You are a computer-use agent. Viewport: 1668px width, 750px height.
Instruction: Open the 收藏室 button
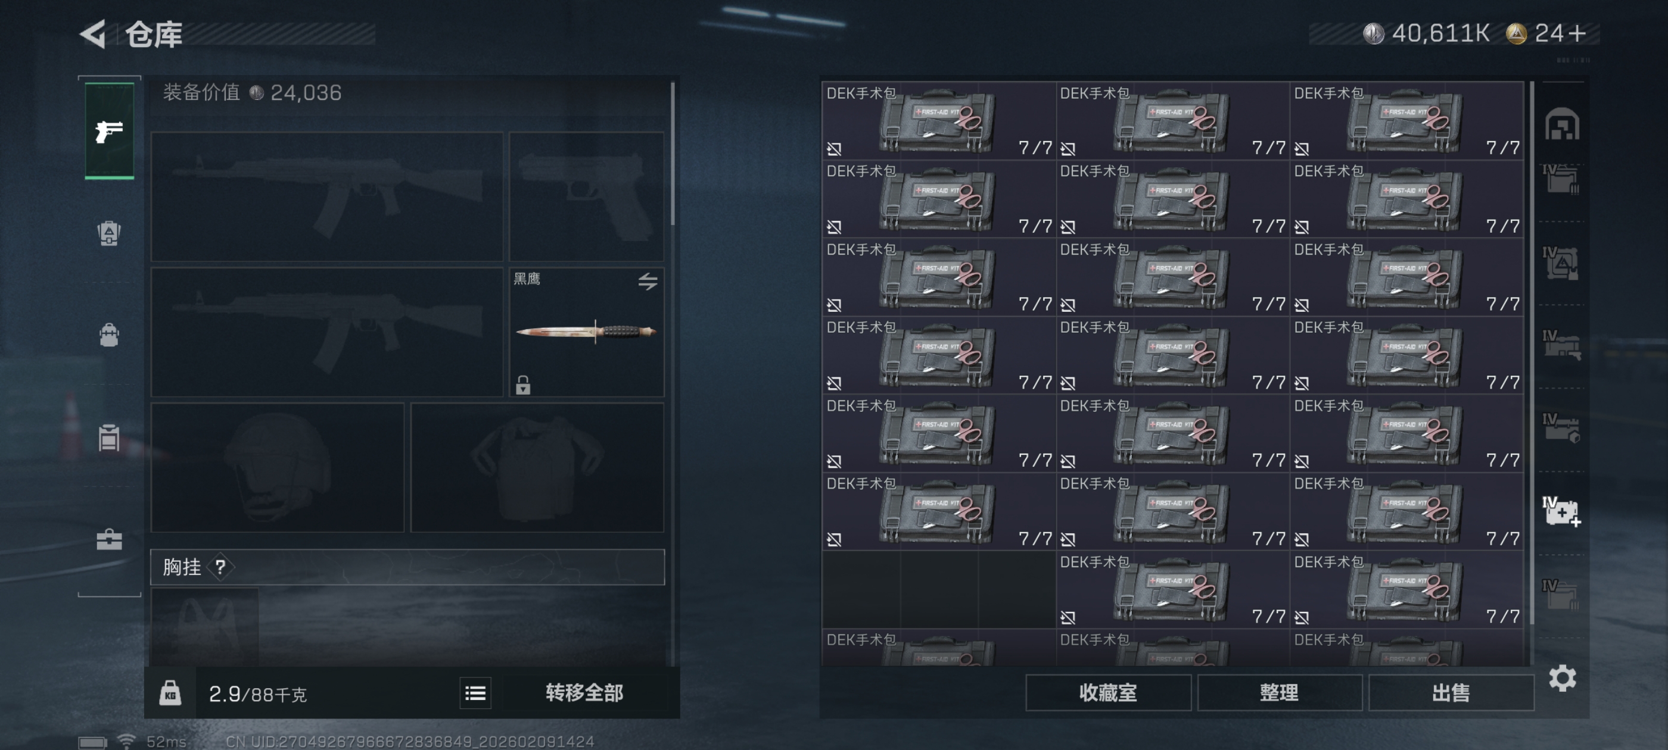(1108, 693)
